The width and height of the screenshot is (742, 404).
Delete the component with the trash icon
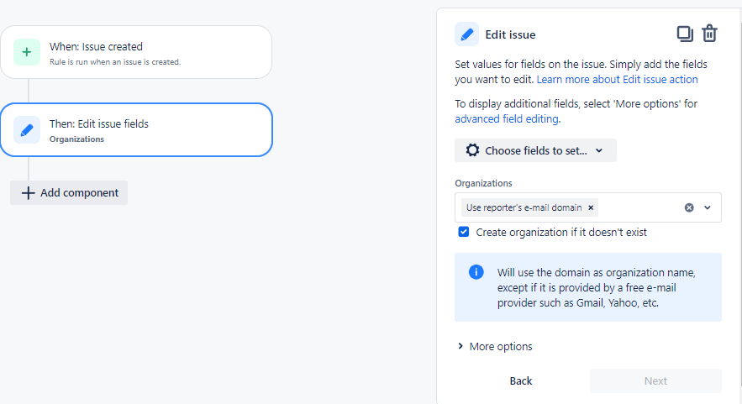click(x=709, y=34)
